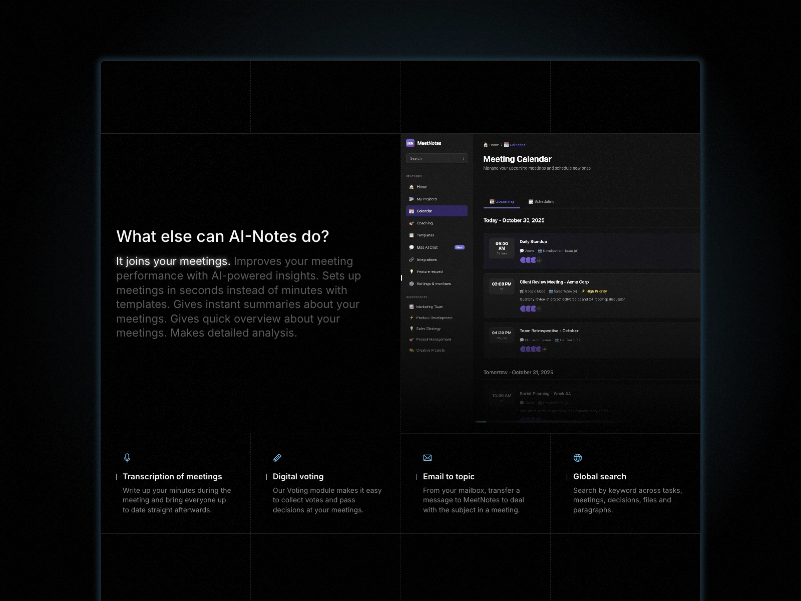Click the "Digital voting" heading
801x601 pixels.
click(298, 477)
